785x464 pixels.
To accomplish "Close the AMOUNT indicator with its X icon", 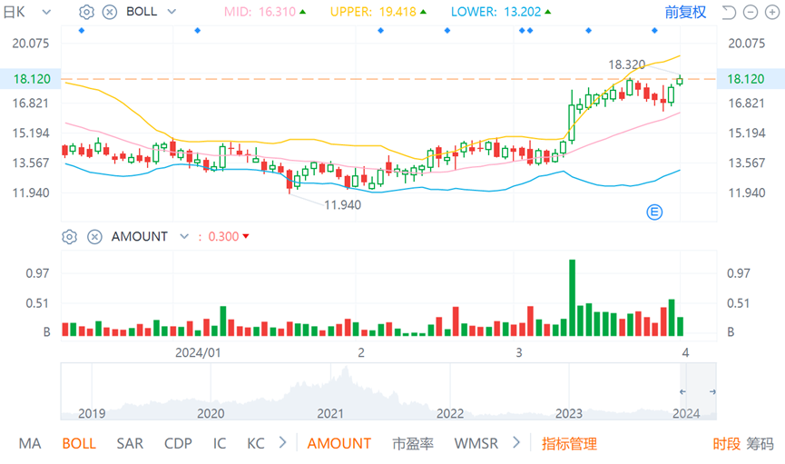I will point(94,236).
